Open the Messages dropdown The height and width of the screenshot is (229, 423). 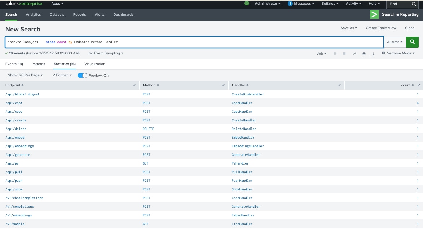[301, 4]
